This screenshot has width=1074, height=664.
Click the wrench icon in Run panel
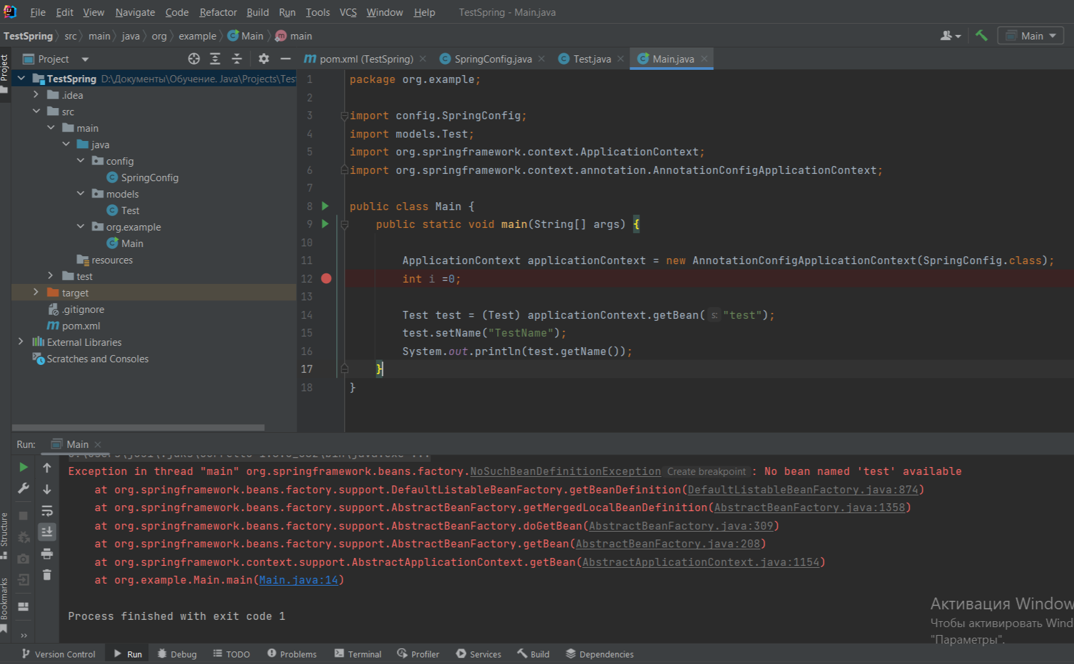pos(24,489)
